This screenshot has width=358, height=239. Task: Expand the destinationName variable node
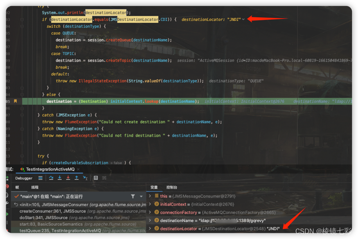coord(150,220)
